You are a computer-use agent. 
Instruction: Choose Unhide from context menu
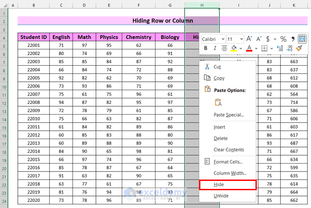click(x=227, y=196)
